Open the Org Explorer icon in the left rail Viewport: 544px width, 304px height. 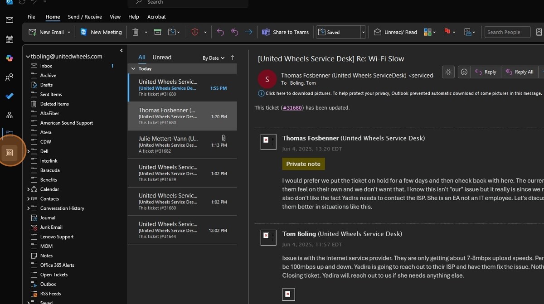tap(9, 115)
